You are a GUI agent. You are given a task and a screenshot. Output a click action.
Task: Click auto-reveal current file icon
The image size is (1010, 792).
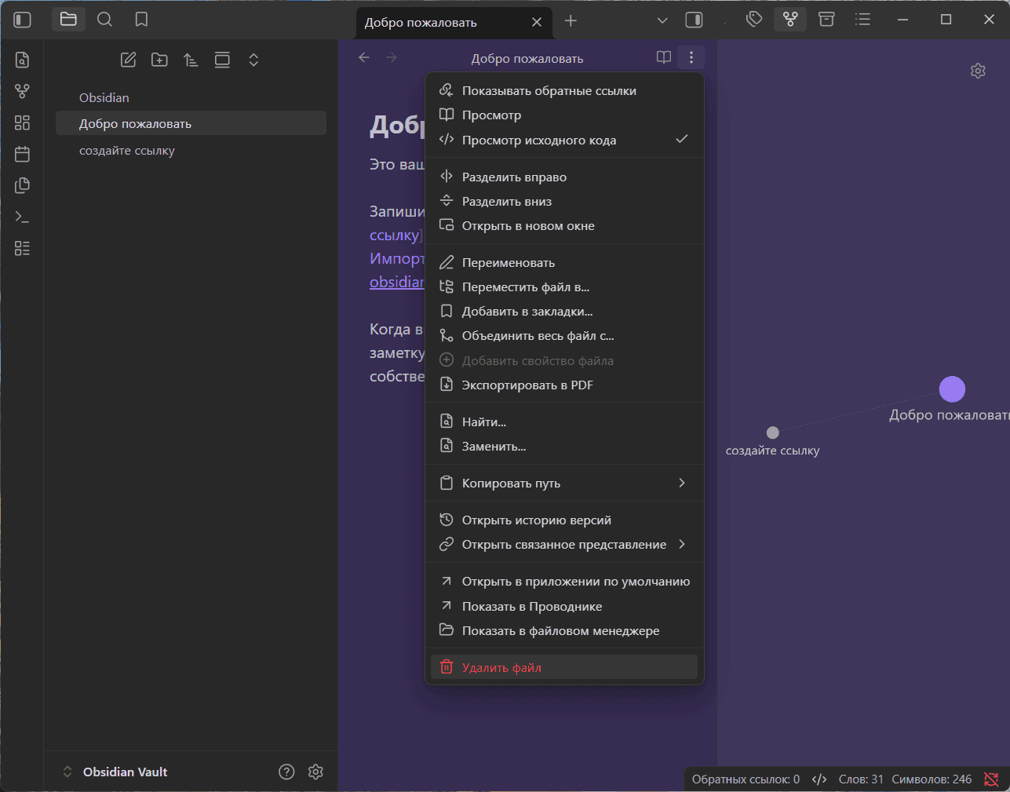point(222,60)
